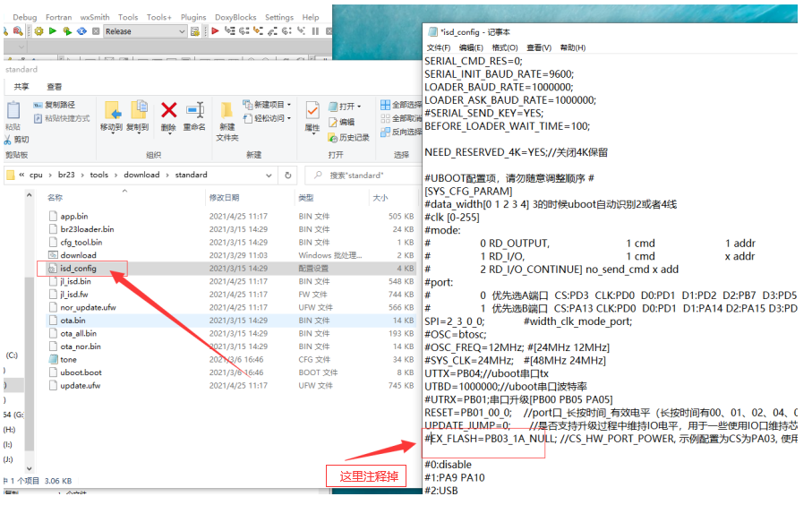Open 查看(V) menu in Notepad
Screen dimensions: 812x505
(x=539, y=47)
